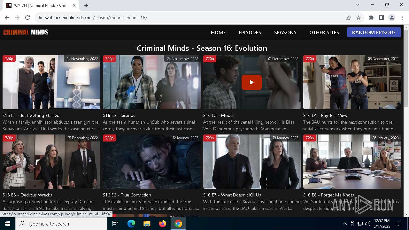Open the EPISODES menu item

pyautogui.click(x=250, y=32)
